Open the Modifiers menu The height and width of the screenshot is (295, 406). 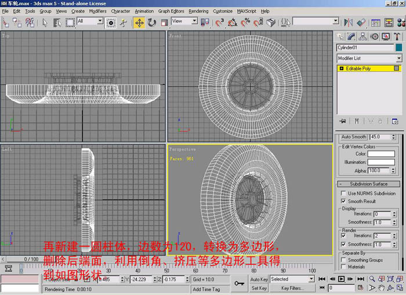(97, 11)
